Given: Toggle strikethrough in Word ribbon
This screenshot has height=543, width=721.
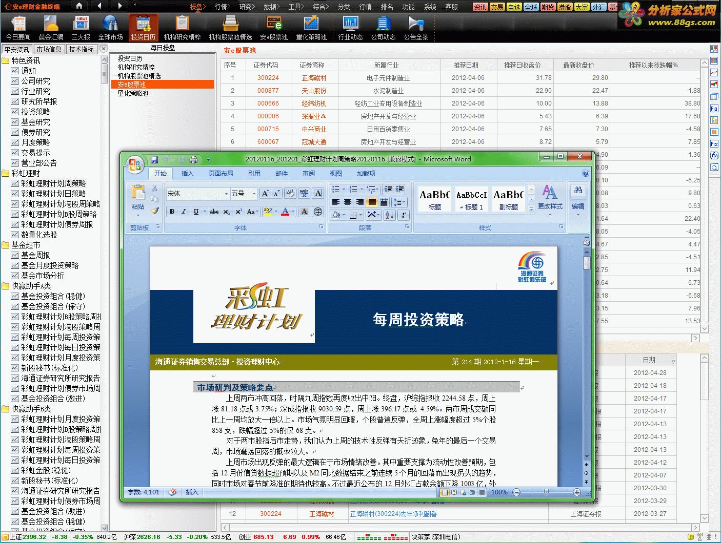Looking at the screenshot, I should point(214,212).
